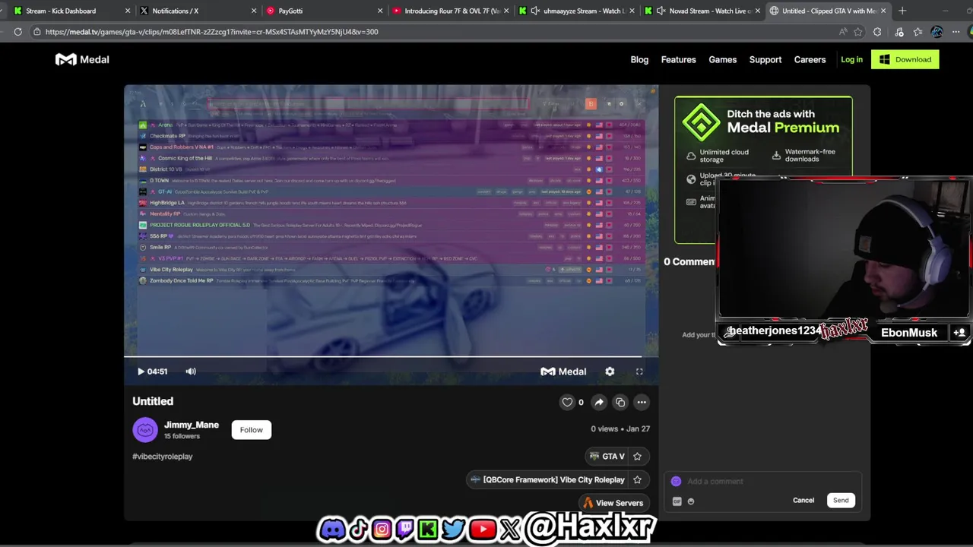
Task: Open video player settings gear
Action: pyautogui.click(x=610, y=372)
